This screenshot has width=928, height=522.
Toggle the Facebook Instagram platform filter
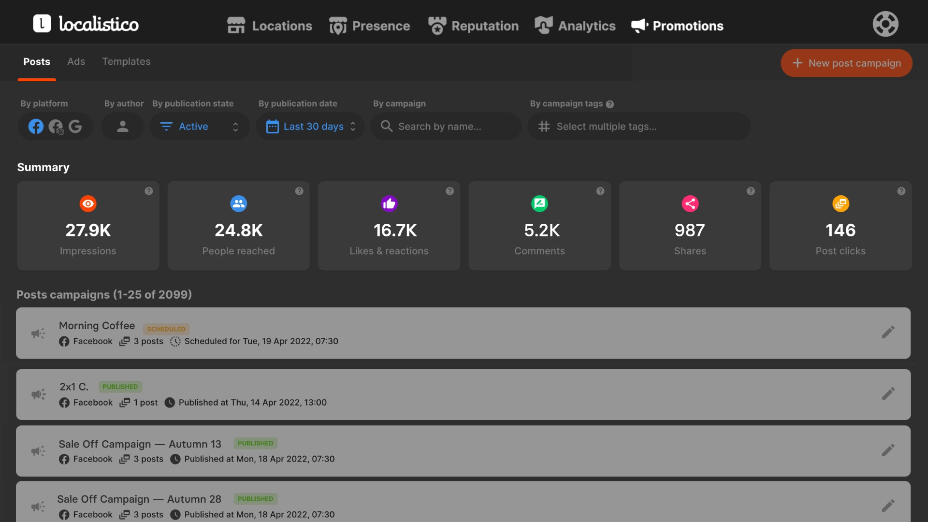[x=56, y=127]
